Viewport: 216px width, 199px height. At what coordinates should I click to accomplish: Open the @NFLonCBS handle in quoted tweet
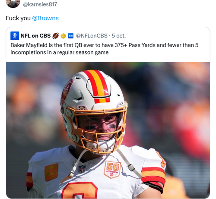click(92, 36)
